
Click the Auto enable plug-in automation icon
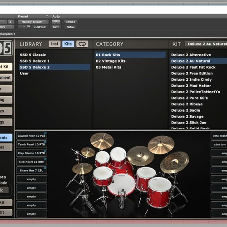(56, 22)
